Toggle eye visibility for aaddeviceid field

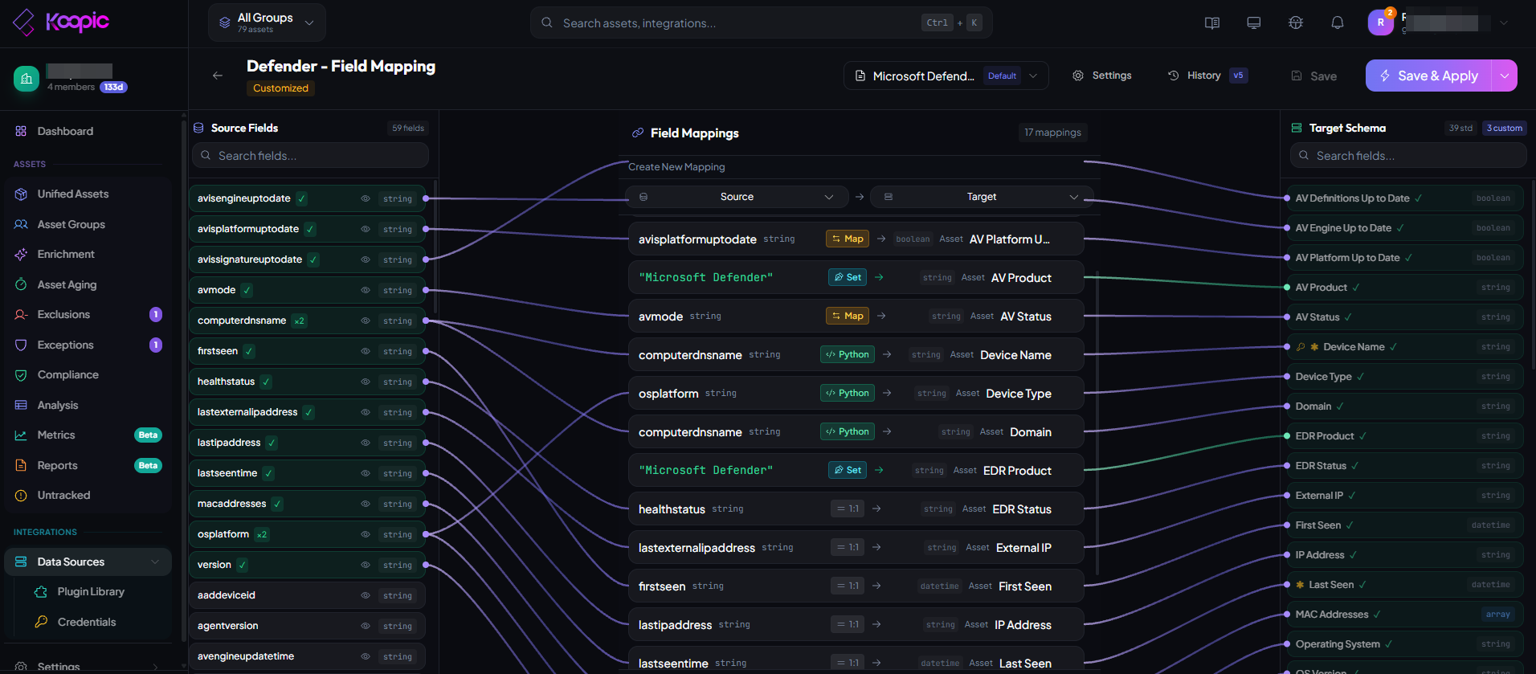pyautogui.click(x=366, y=595)
